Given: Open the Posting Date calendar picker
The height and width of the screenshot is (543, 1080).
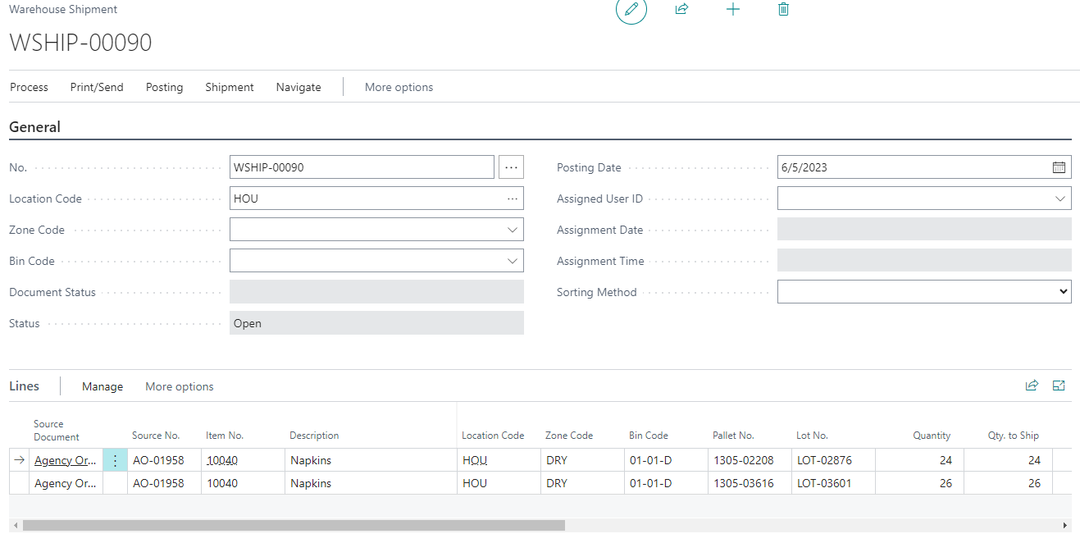Looking at the screenshot, I should 1059,167.
